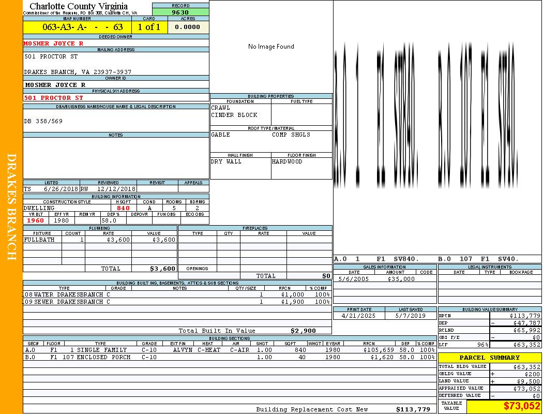Click foundation value CRAWL

(x=221, y=108)
